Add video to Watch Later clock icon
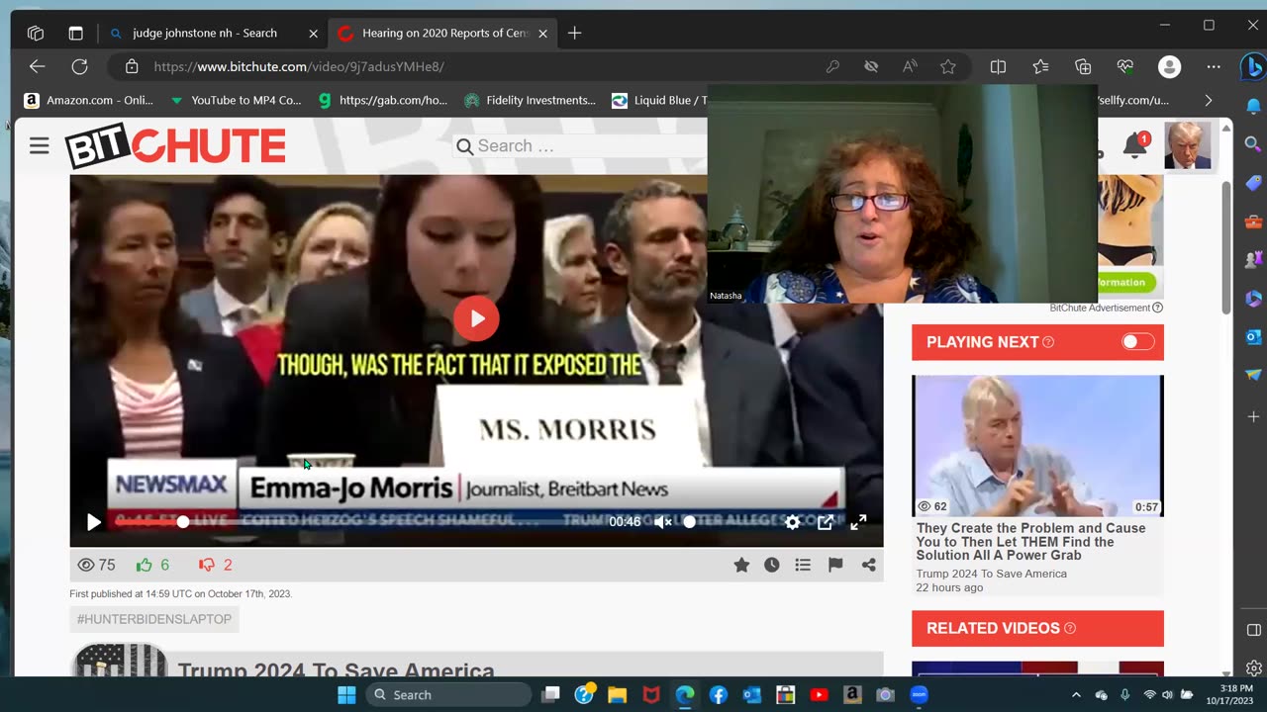The width and height of the screenshot is (1267, 712). [x=772, y=565]
